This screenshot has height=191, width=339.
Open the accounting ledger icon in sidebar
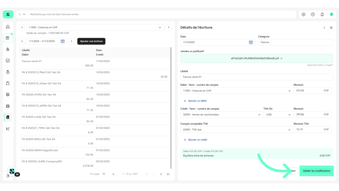8,117
